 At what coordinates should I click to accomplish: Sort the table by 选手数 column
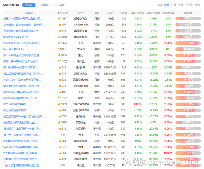point(123,13)
